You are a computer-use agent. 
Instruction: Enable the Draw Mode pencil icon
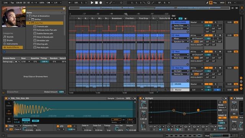pos(207,3)
